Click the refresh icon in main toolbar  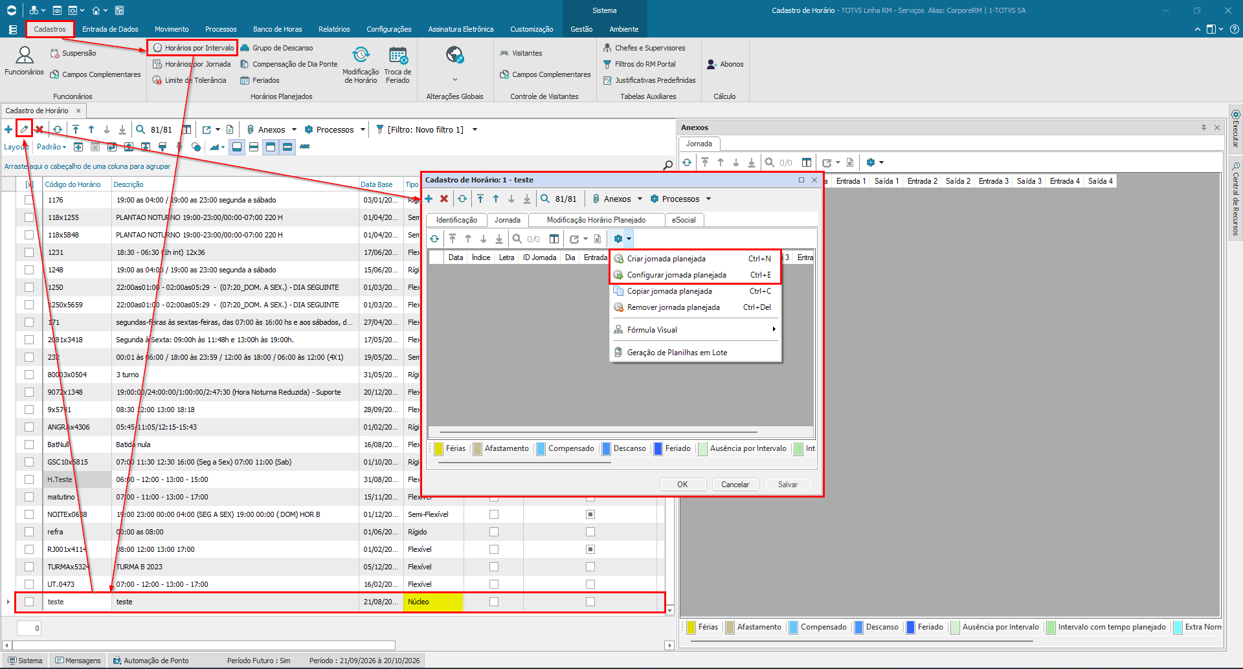(x=58, y=129)
